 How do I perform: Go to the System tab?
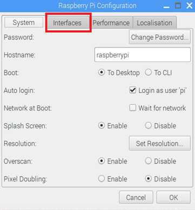click(24, 22)
